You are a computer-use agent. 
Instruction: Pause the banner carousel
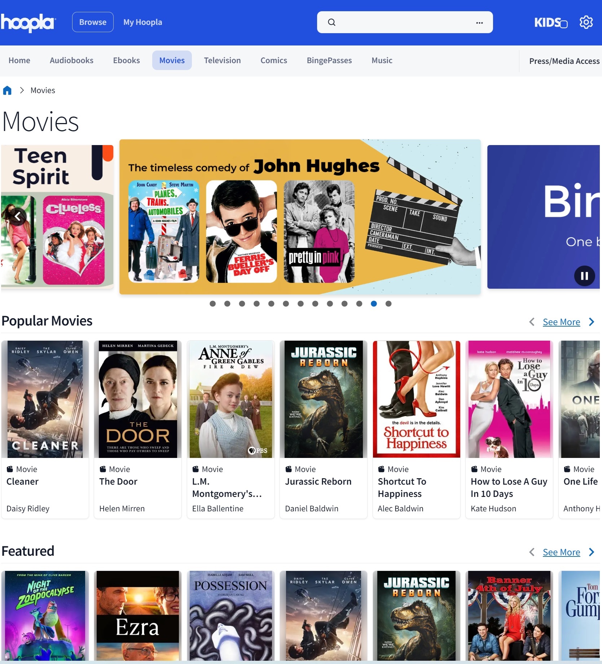click(584, 276)
